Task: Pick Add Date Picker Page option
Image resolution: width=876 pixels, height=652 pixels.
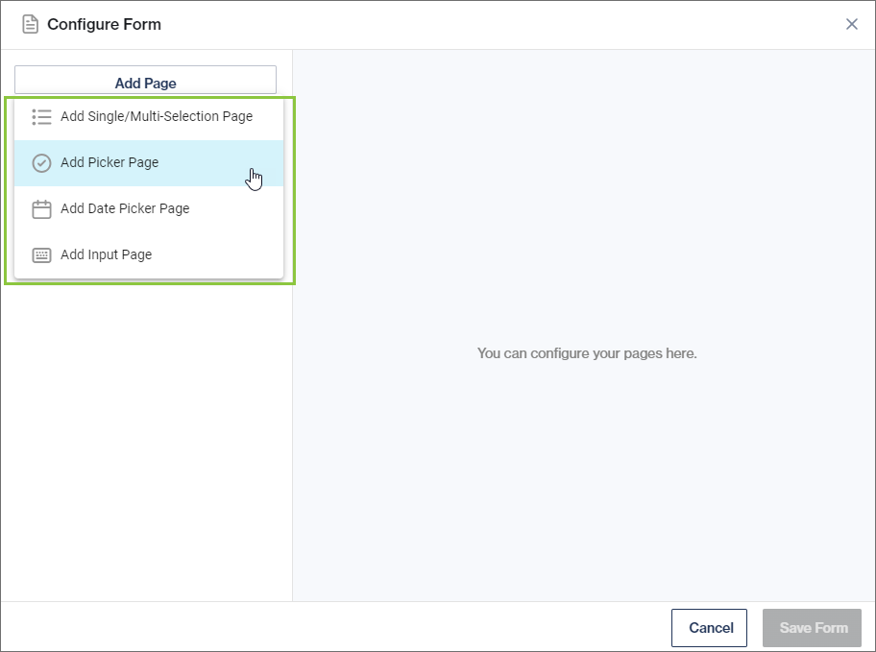Action: pos(125,208)
